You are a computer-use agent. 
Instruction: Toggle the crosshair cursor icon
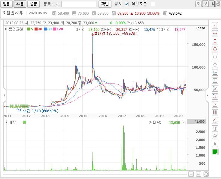[212, 4]
